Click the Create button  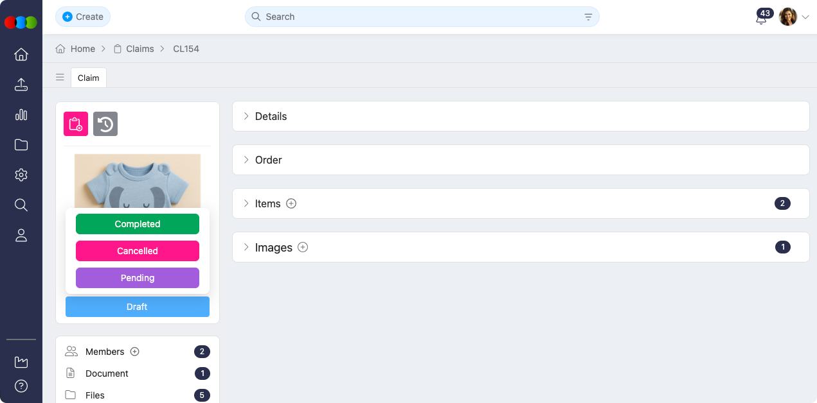[x=83, y=17]
